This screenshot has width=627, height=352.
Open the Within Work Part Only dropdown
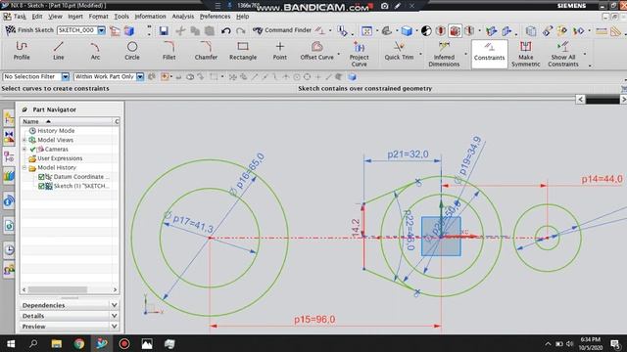coord(140,76)
